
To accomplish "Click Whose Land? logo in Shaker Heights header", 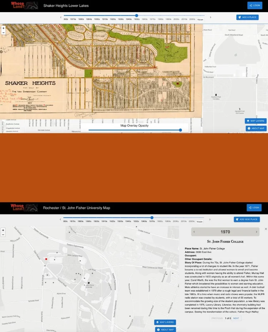I will pos(24,5).
